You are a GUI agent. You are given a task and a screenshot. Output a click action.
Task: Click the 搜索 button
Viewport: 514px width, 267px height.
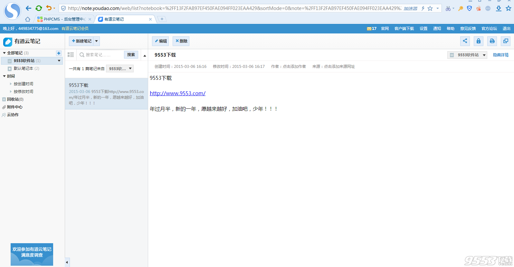131,55
